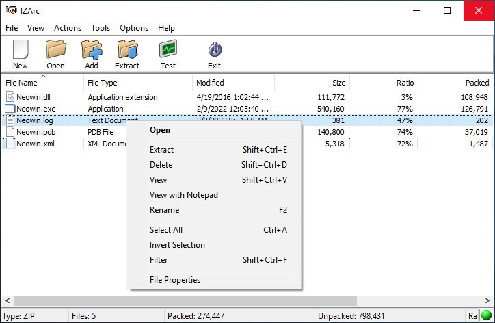The image size is (495, 323).
Task: Select Delete in the context menu
Action: tap(161, 165)
